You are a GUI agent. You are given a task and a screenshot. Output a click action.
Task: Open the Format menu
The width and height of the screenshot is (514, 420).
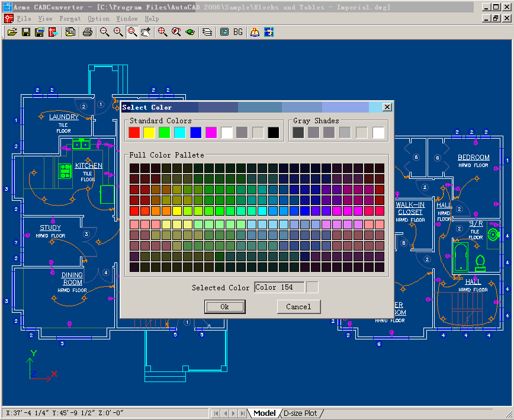pyautogui.click(x=69, y=18)
